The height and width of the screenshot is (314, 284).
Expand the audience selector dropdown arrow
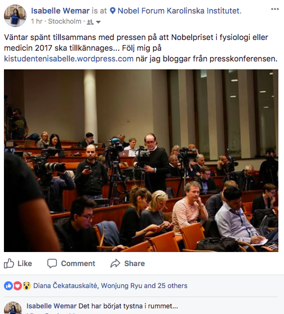(98, 22)
